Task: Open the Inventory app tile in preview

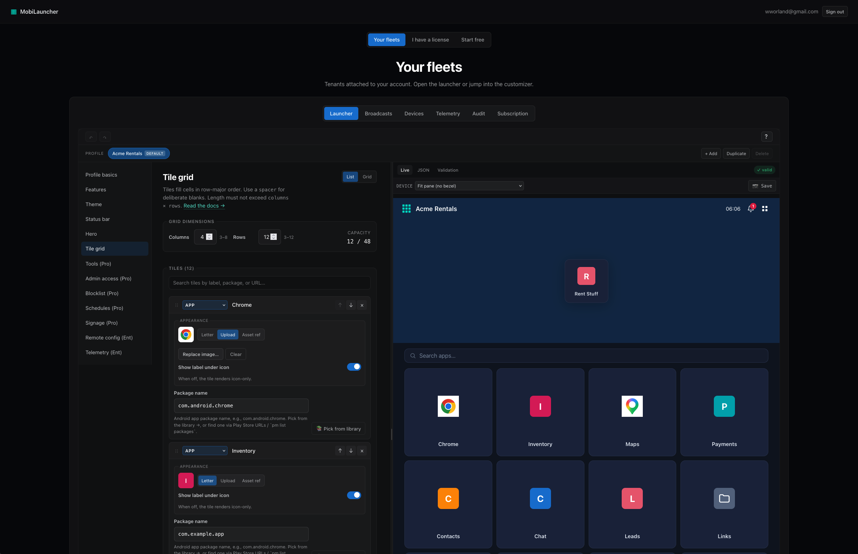Action: tap(540, 412)
